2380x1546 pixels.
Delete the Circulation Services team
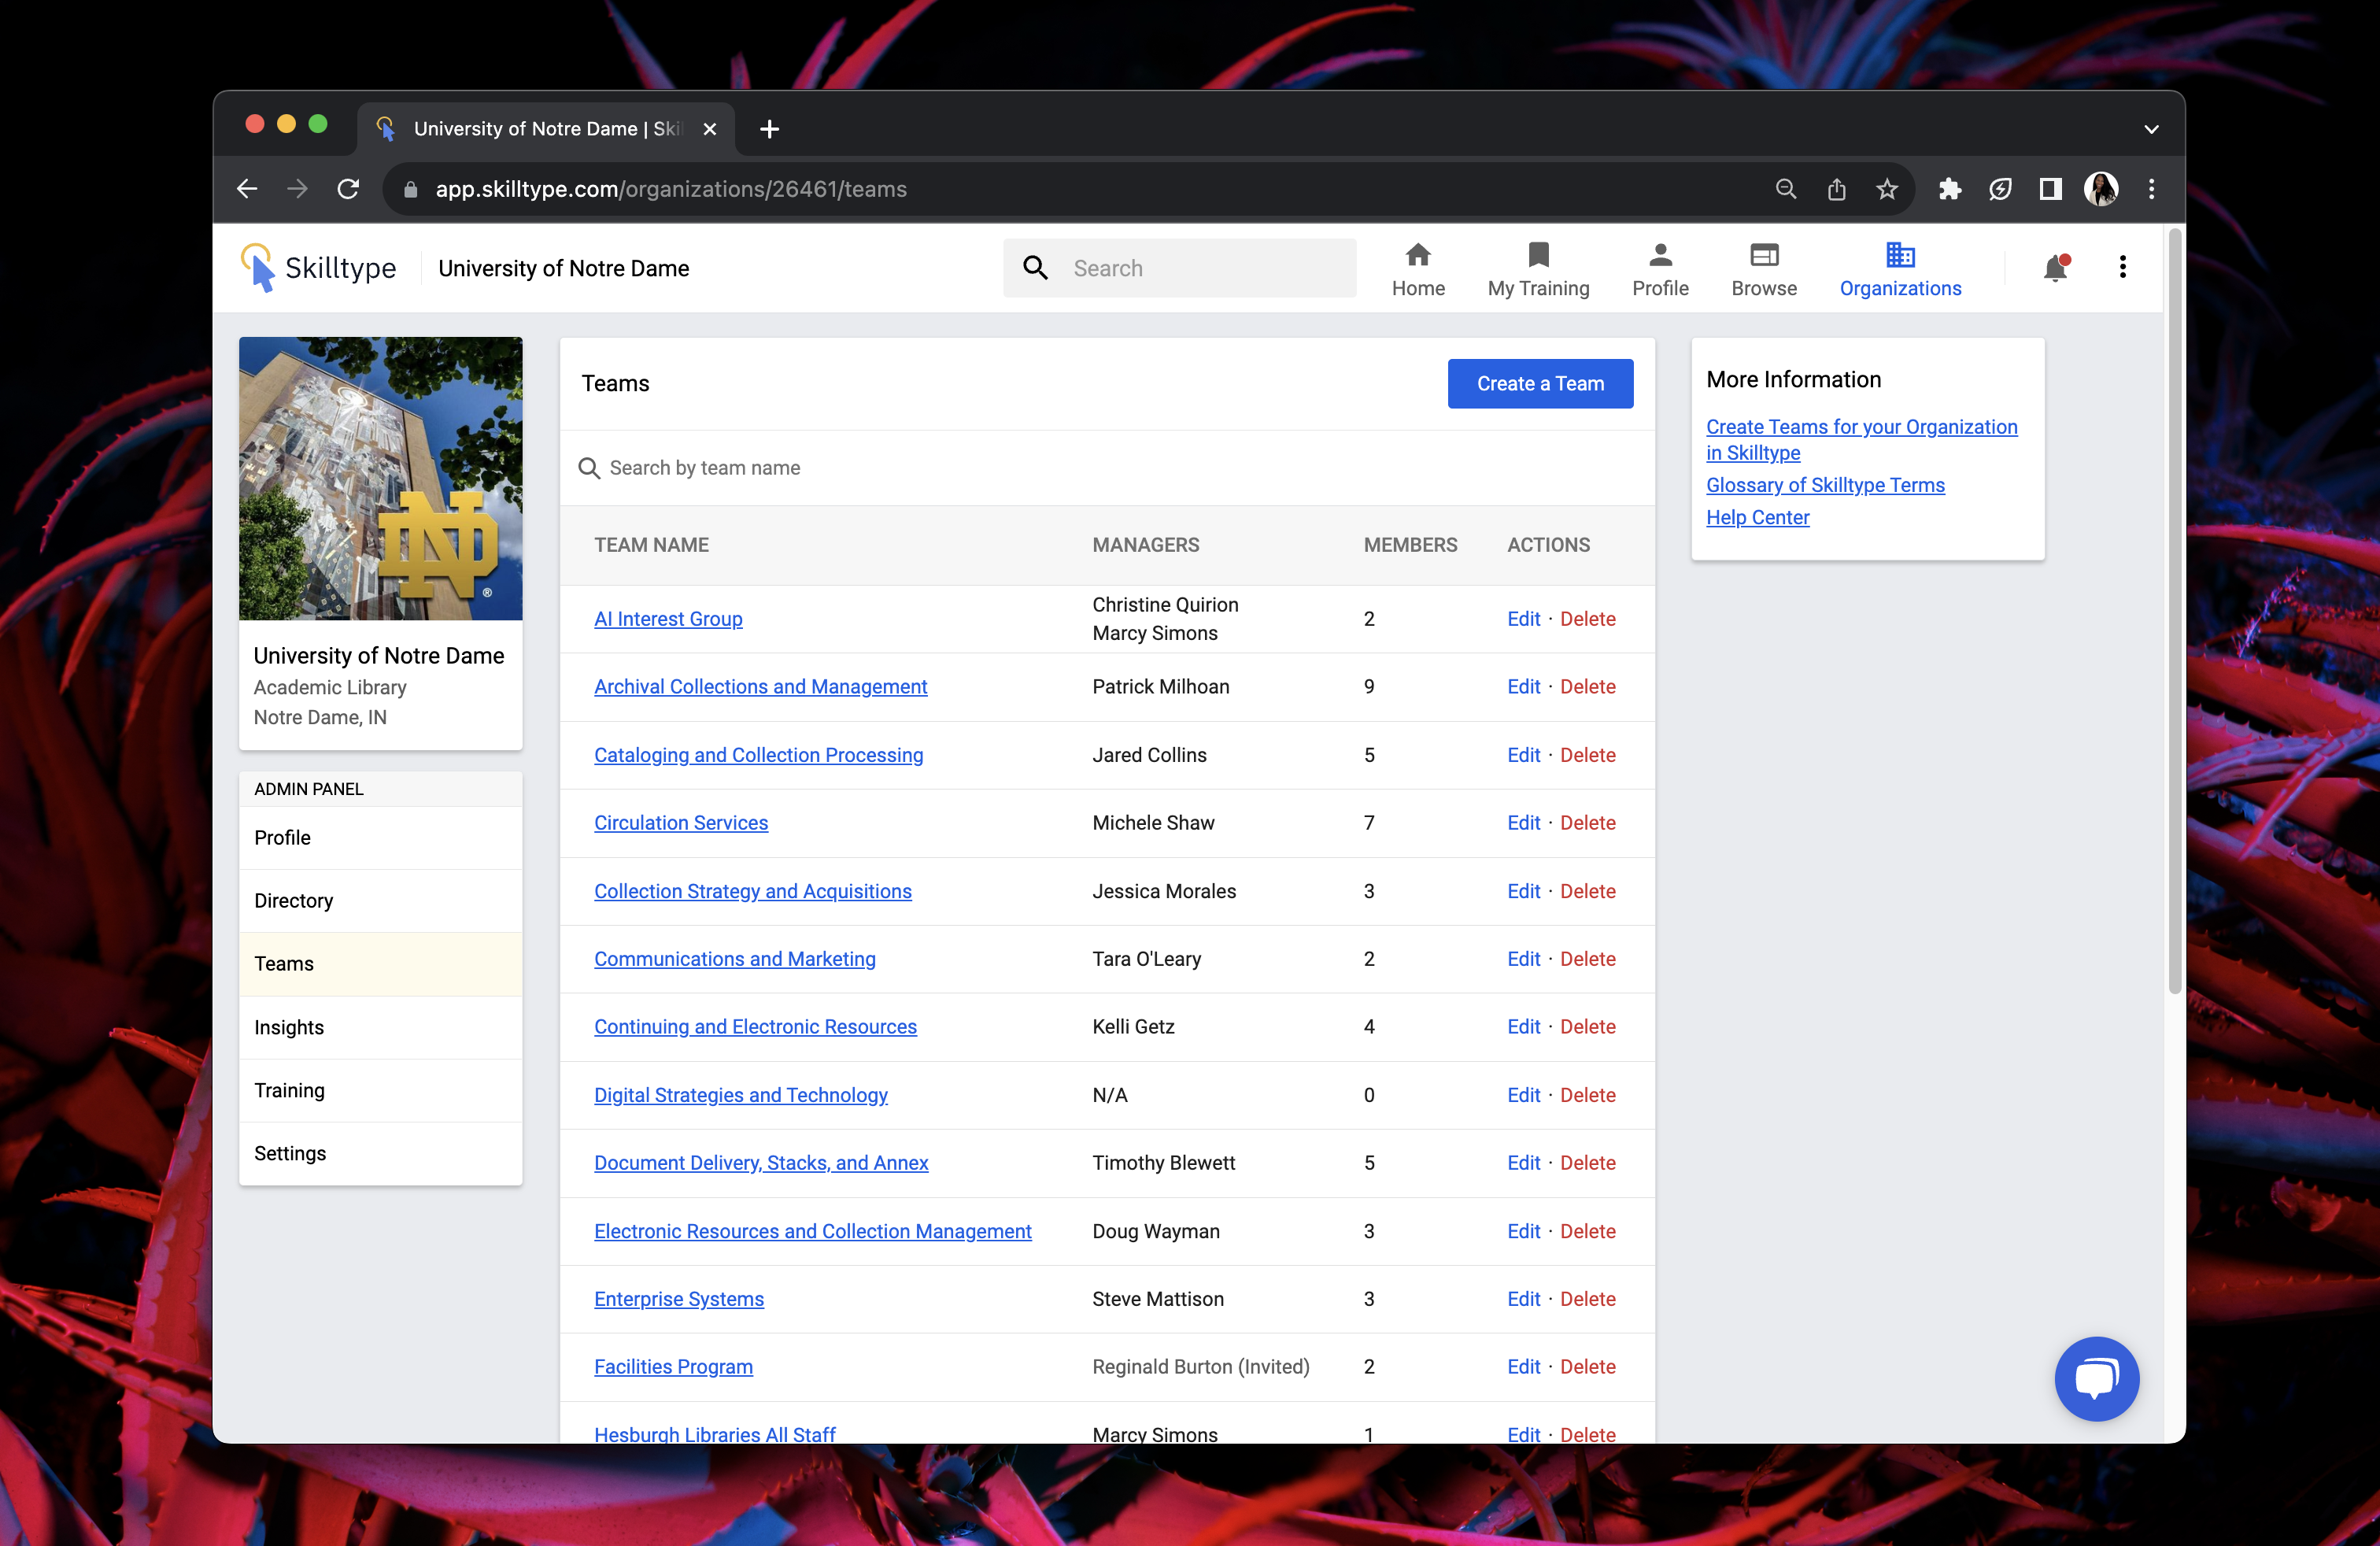pyautogui.click(x=1587, y=823)
